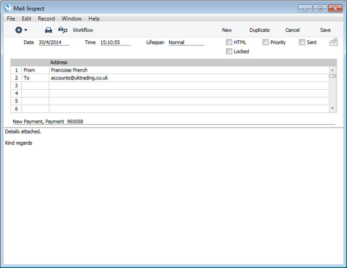Expand the dropdown arrow beside gear

tap(25, 30)
